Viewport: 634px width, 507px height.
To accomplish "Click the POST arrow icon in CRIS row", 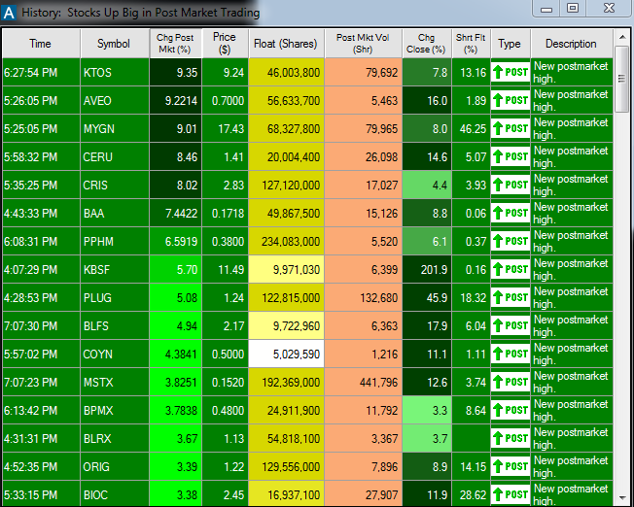I will click(x=511, y=185).
